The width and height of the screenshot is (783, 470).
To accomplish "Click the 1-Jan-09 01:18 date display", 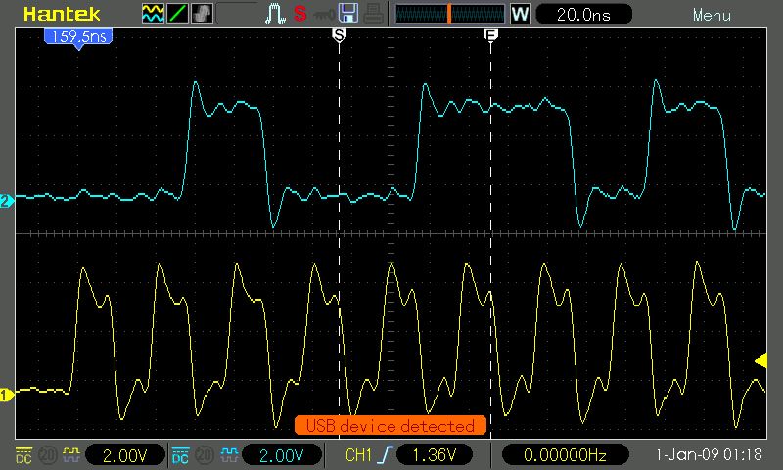I will pyautogui.click(x=709, y=454).
